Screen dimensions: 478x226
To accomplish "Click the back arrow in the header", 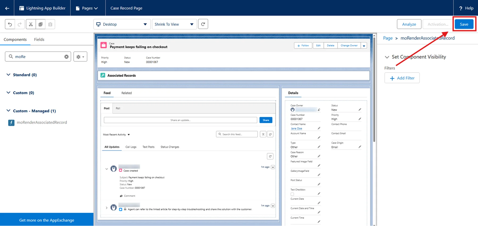I will coord(7,8).
